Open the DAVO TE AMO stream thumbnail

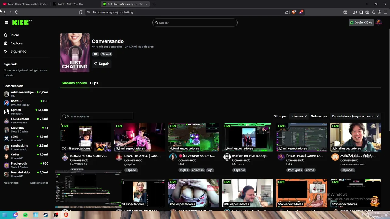140,137
